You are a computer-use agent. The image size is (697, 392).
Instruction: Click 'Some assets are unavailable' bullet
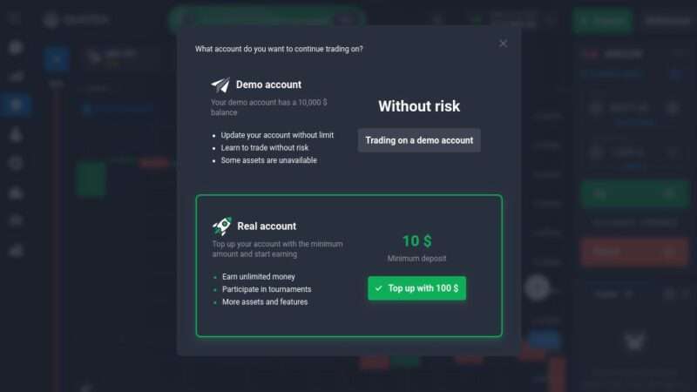click(x=269, y=160)
